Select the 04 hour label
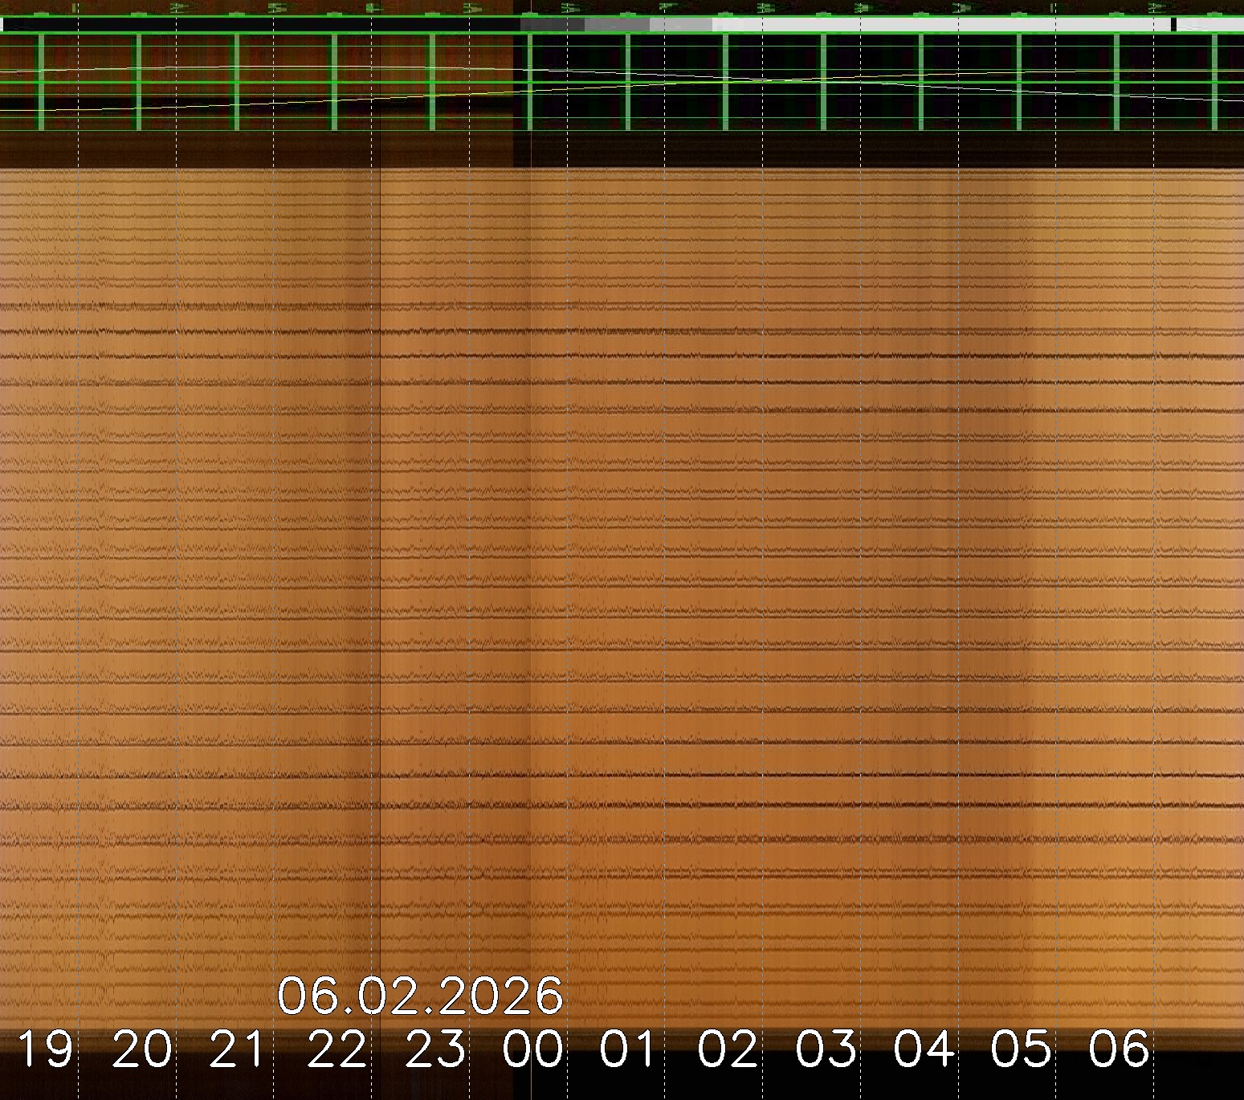The width and height of the screenshot is (1244, 1100). pyautogui.click(x=924, y=1049)
